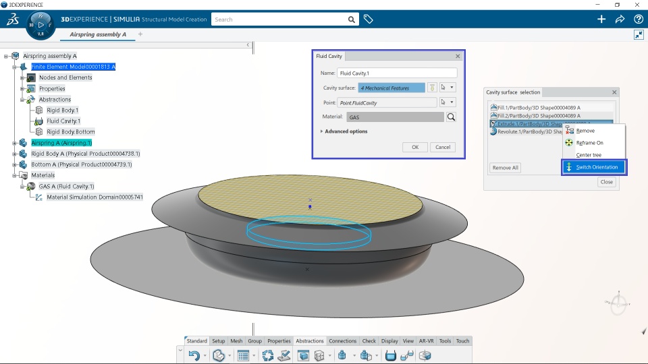The width and height of the screenshot is (648, 364).
Task: Open the table feature manager icon
Action: 244,355
